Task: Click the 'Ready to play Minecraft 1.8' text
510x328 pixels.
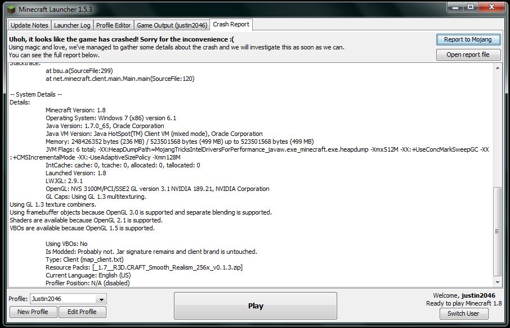Action: tap(464, 303)
